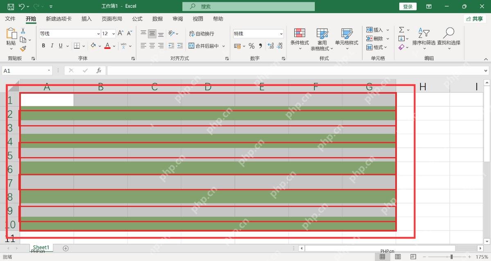Toggle align text left
The width and height of the screenshot is (491, 261).
143,46
